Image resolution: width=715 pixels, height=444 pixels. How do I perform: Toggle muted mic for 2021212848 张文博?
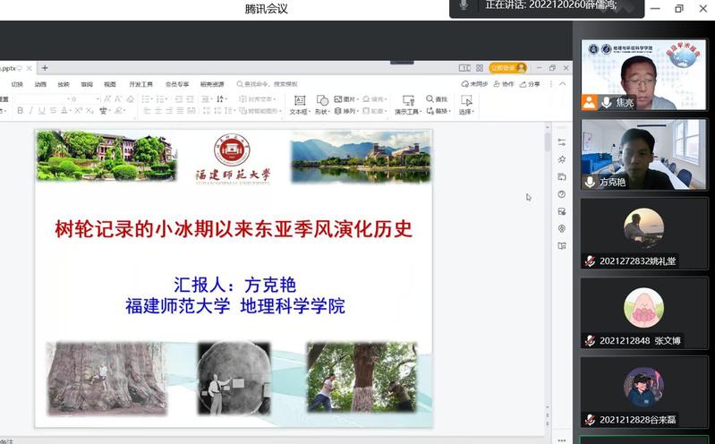coord(590,340)
